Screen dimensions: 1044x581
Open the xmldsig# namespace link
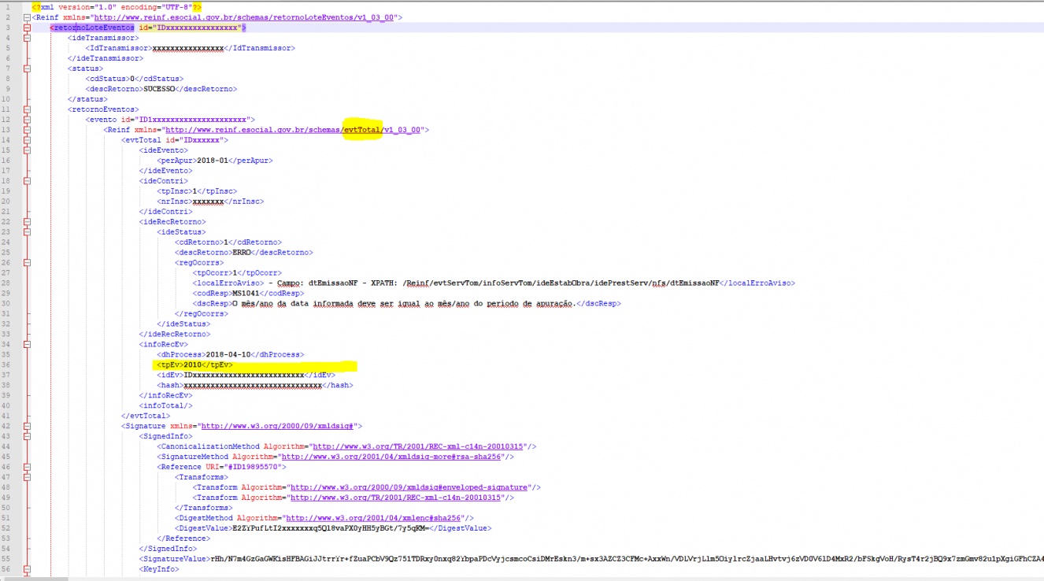click(277, 426)
